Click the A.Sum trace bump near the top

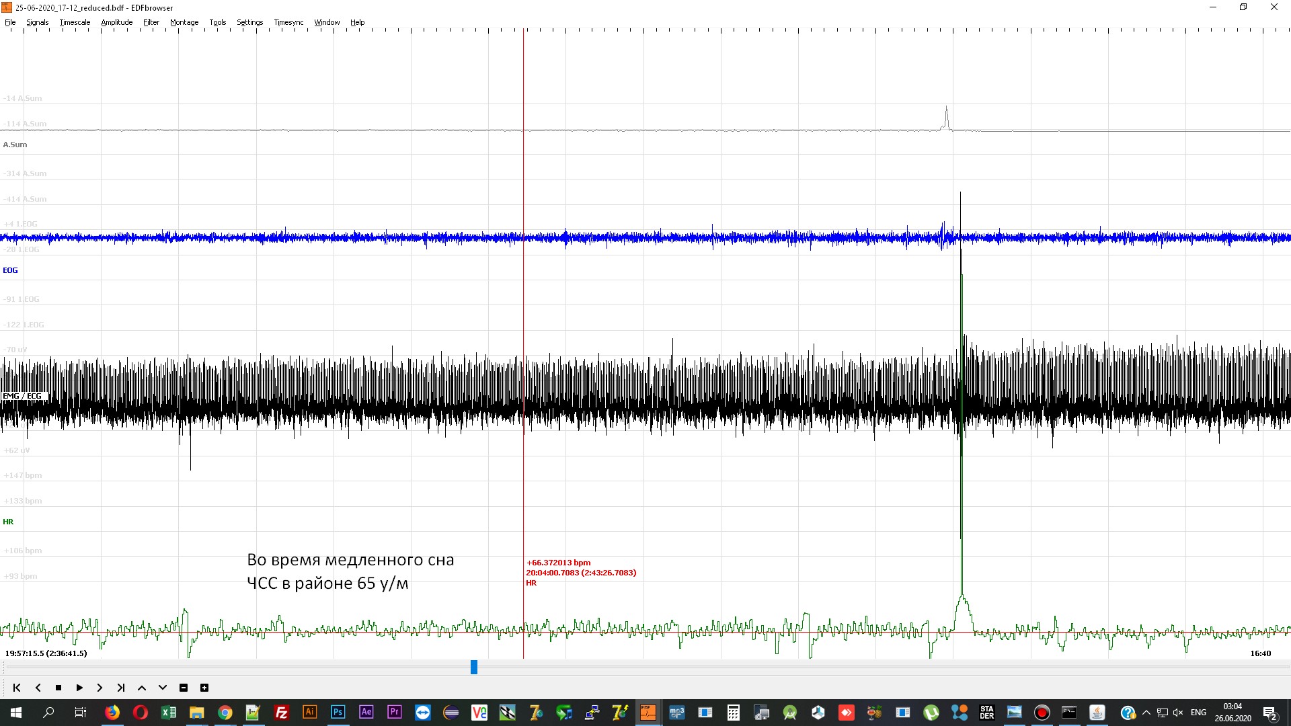pos(947,118)
